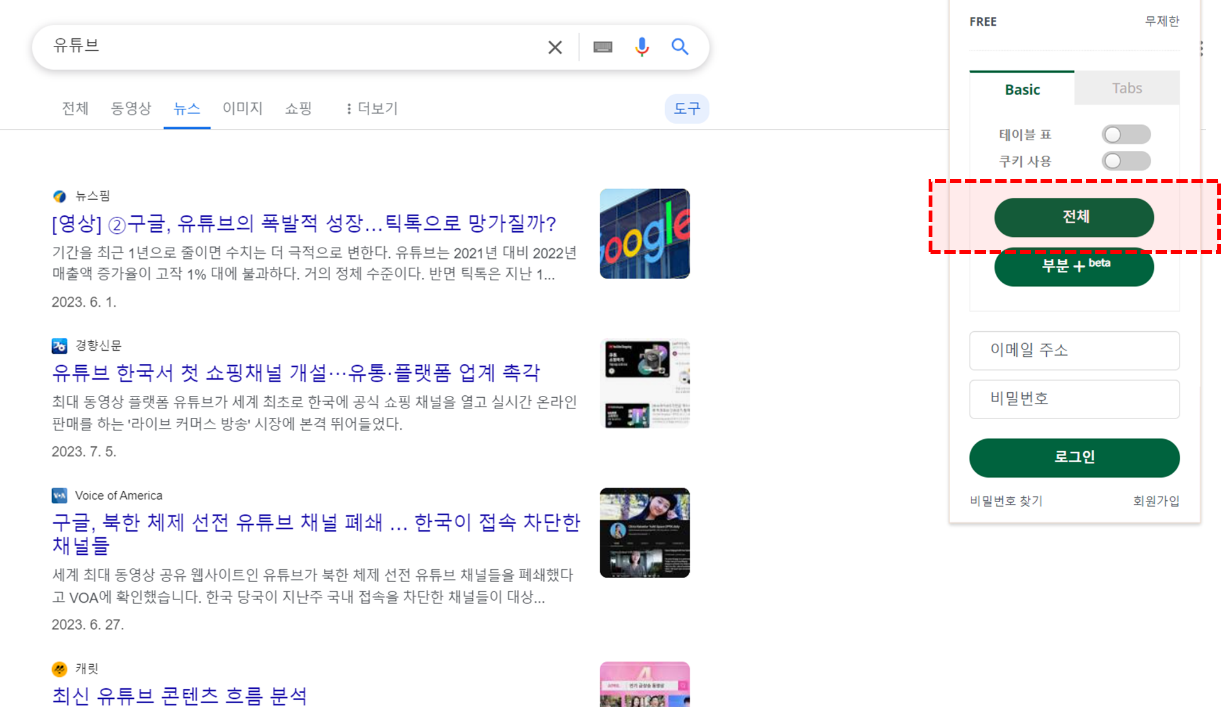Open the 경향신문 source favicon
Screen dimensions: 1221x707
point(59,346)
